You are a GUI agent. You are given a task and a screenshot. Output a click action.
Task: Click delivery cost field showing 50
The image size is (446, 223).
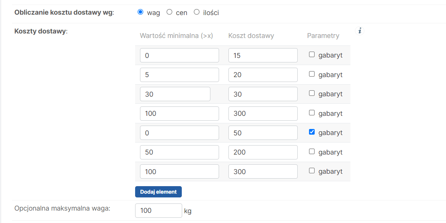click(x=263, y=133)
